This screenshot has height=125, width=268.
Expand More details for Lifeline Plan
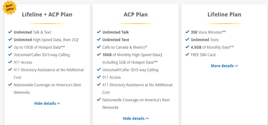click(224, 66)
